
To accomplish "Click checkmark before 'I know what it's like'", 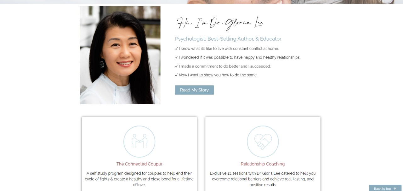I will pyautogui.click(x=176, y=49).
